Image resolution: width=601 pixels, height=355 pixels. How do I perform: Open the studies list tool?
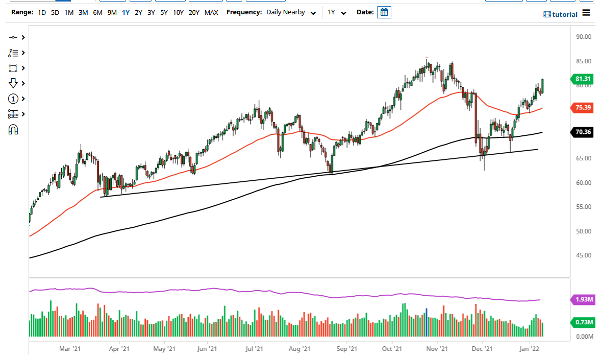pos(13,53)
